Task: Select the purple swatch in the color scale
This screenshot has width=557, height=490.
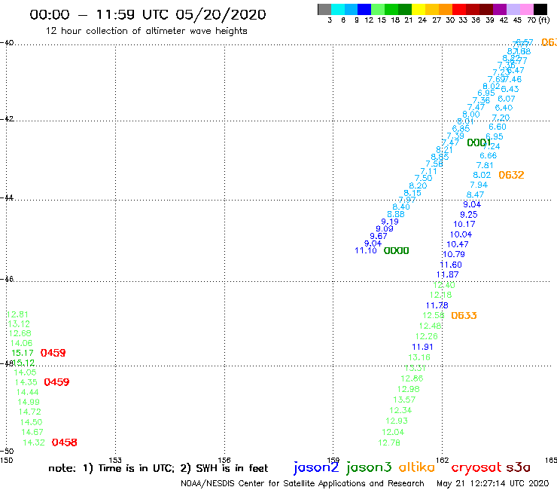Action: pos(500,9)
